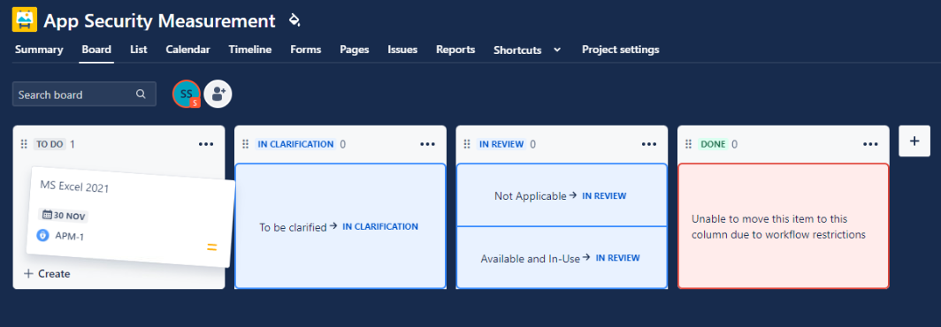Click the calendar icon on the 30 NOV due date

point(47,214)
